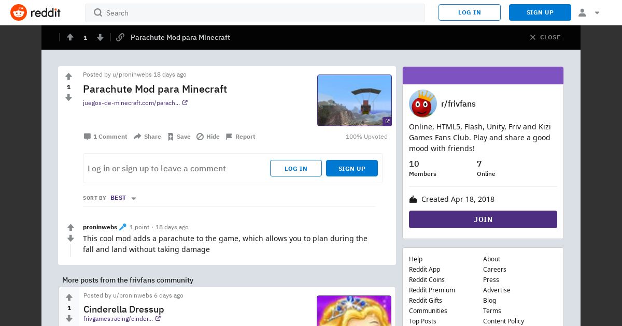Open the About footer link

pyautogui.click(x=492, y=259)
